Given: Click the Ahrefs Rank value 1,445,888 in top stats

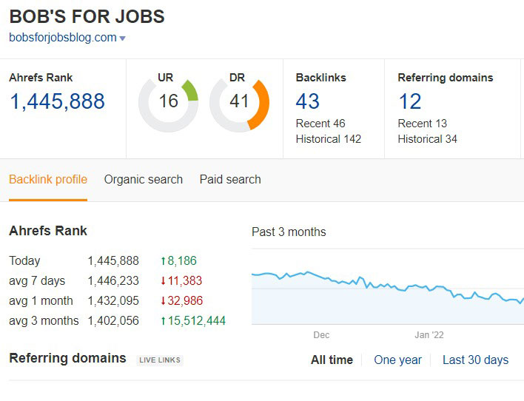Looking at the screenshot, I should 57,101.
